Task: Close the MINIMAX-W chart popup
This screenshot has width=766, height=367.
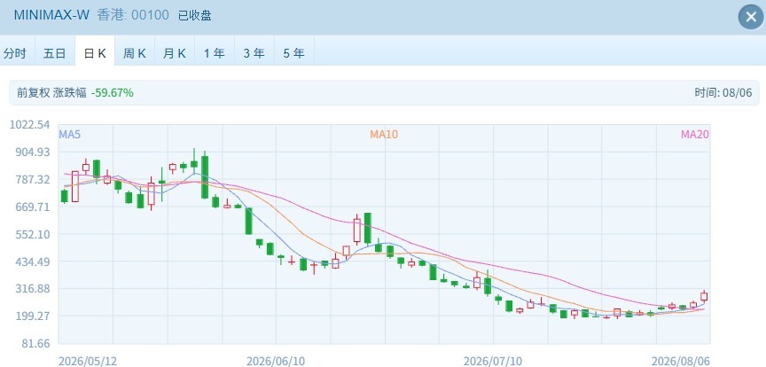Action: [x=751, y=17]
